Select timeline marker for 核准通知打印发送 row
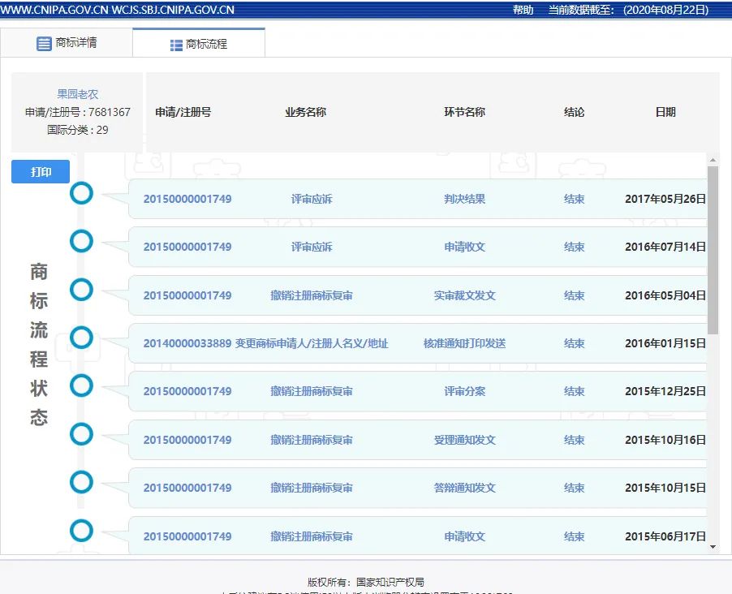This screenshot has width=732, height=594. point(81,338)
